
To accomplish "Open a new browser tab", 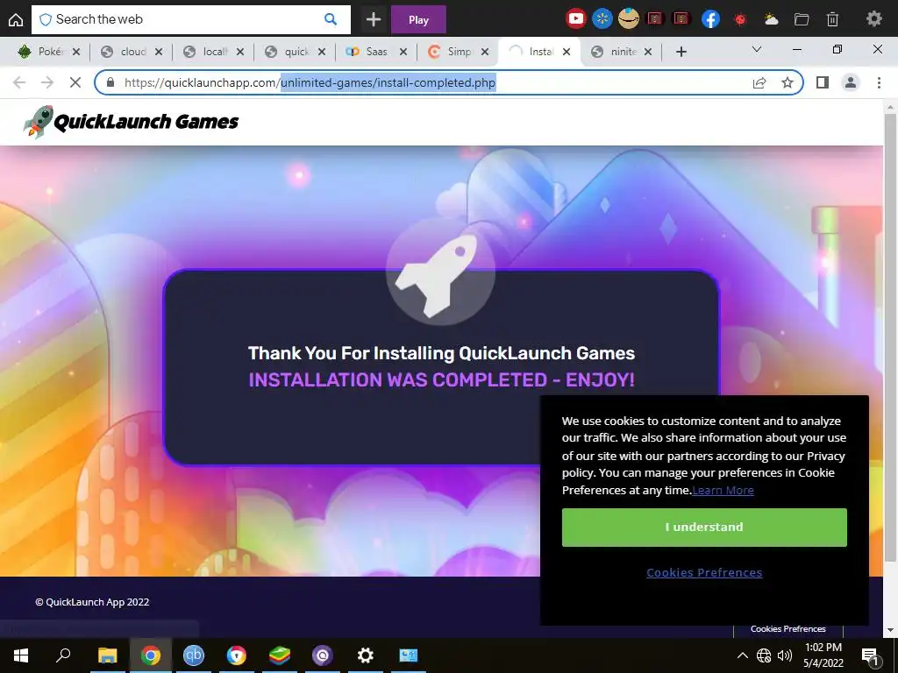I will click(x=681, y=52).
